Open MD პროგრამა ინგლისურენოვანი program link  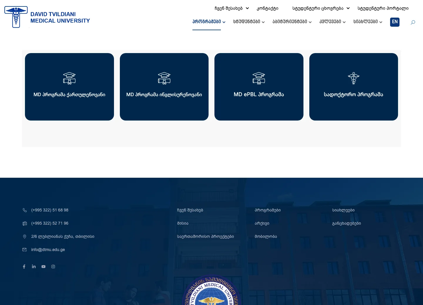pos(164,95)
